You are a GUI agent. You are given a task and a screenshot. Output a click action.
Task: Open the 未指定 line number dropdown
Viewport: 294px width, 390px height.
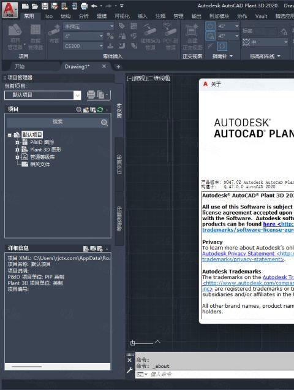click(89, 26)
